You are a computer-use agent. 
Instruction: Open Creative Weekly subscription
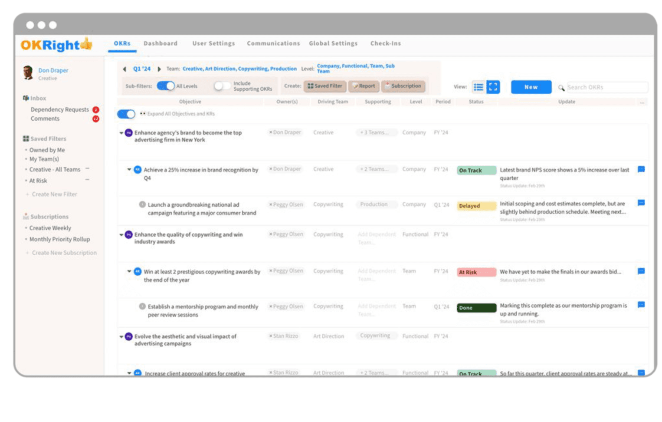pyautogui.click(x=50, y=228)
